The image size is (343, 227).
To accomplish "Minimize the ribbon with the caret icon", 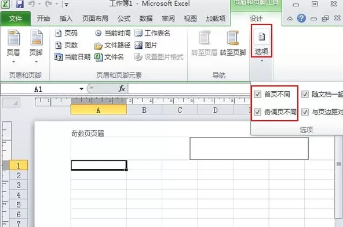I will tap(290, 19).
